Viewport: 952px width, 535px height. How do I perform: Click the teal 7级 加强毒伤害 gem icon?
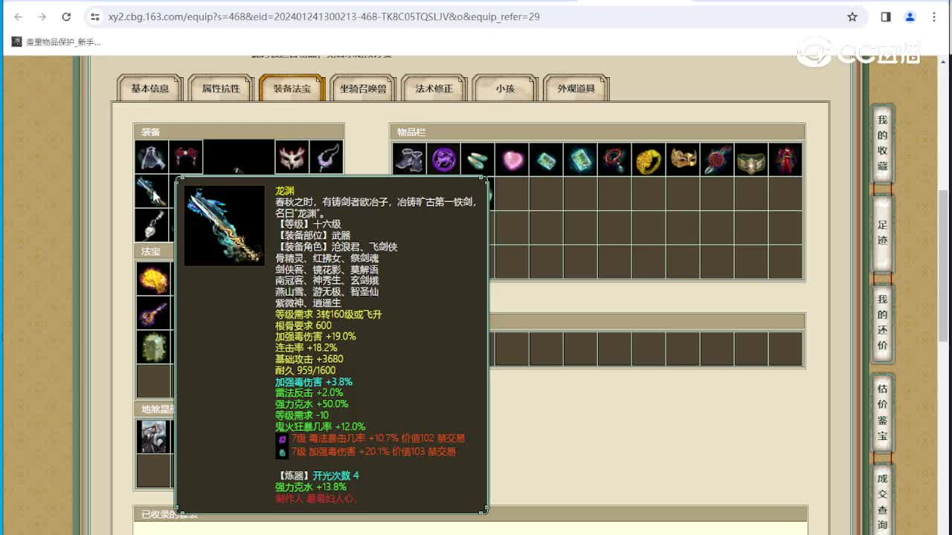pos(282,452)
